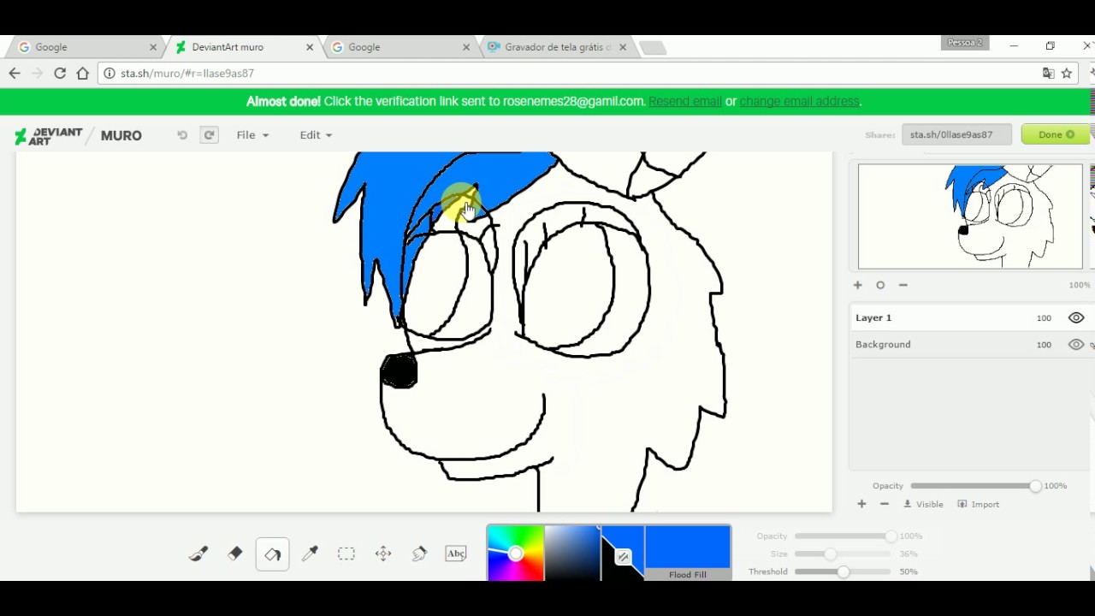
Task: Select the Abc text tool
Action: point(456,554)
